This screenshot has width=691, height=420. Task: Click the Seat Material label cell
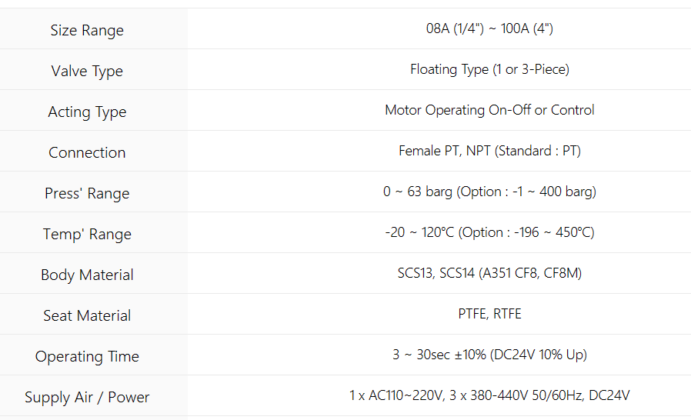(87, 316)
